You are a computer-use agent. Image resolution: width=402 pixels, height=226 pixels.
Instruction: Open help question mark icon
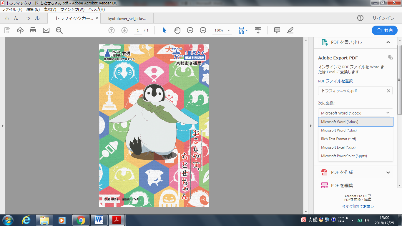[x=360, y=18]
